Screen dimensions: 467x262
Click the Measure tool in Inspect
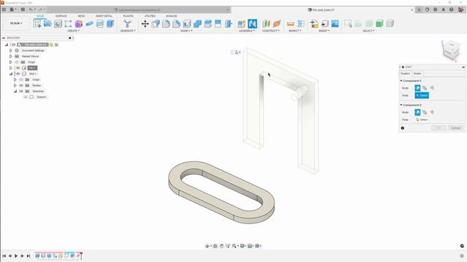(x=290, y=24)
